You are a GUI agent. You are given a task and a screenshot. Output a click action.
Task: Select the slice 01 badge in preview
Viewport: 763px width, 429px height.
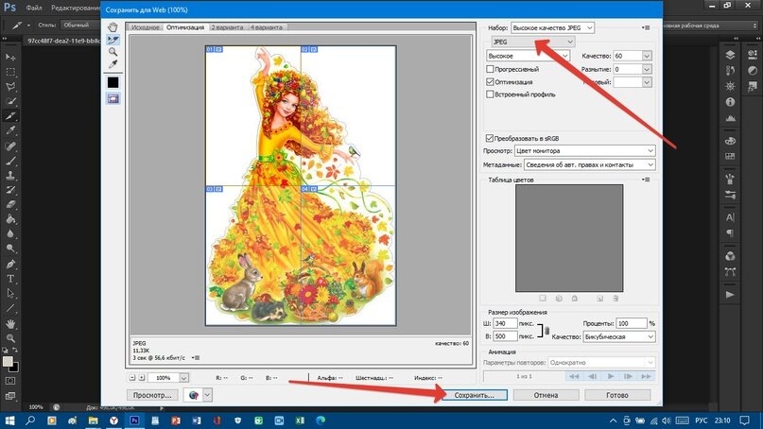click(210, 50)
